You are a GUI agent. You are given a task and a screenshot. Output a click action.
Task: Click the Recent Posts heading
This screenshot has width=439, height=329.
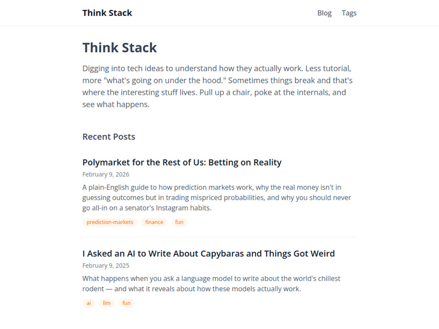coord(109,137)
